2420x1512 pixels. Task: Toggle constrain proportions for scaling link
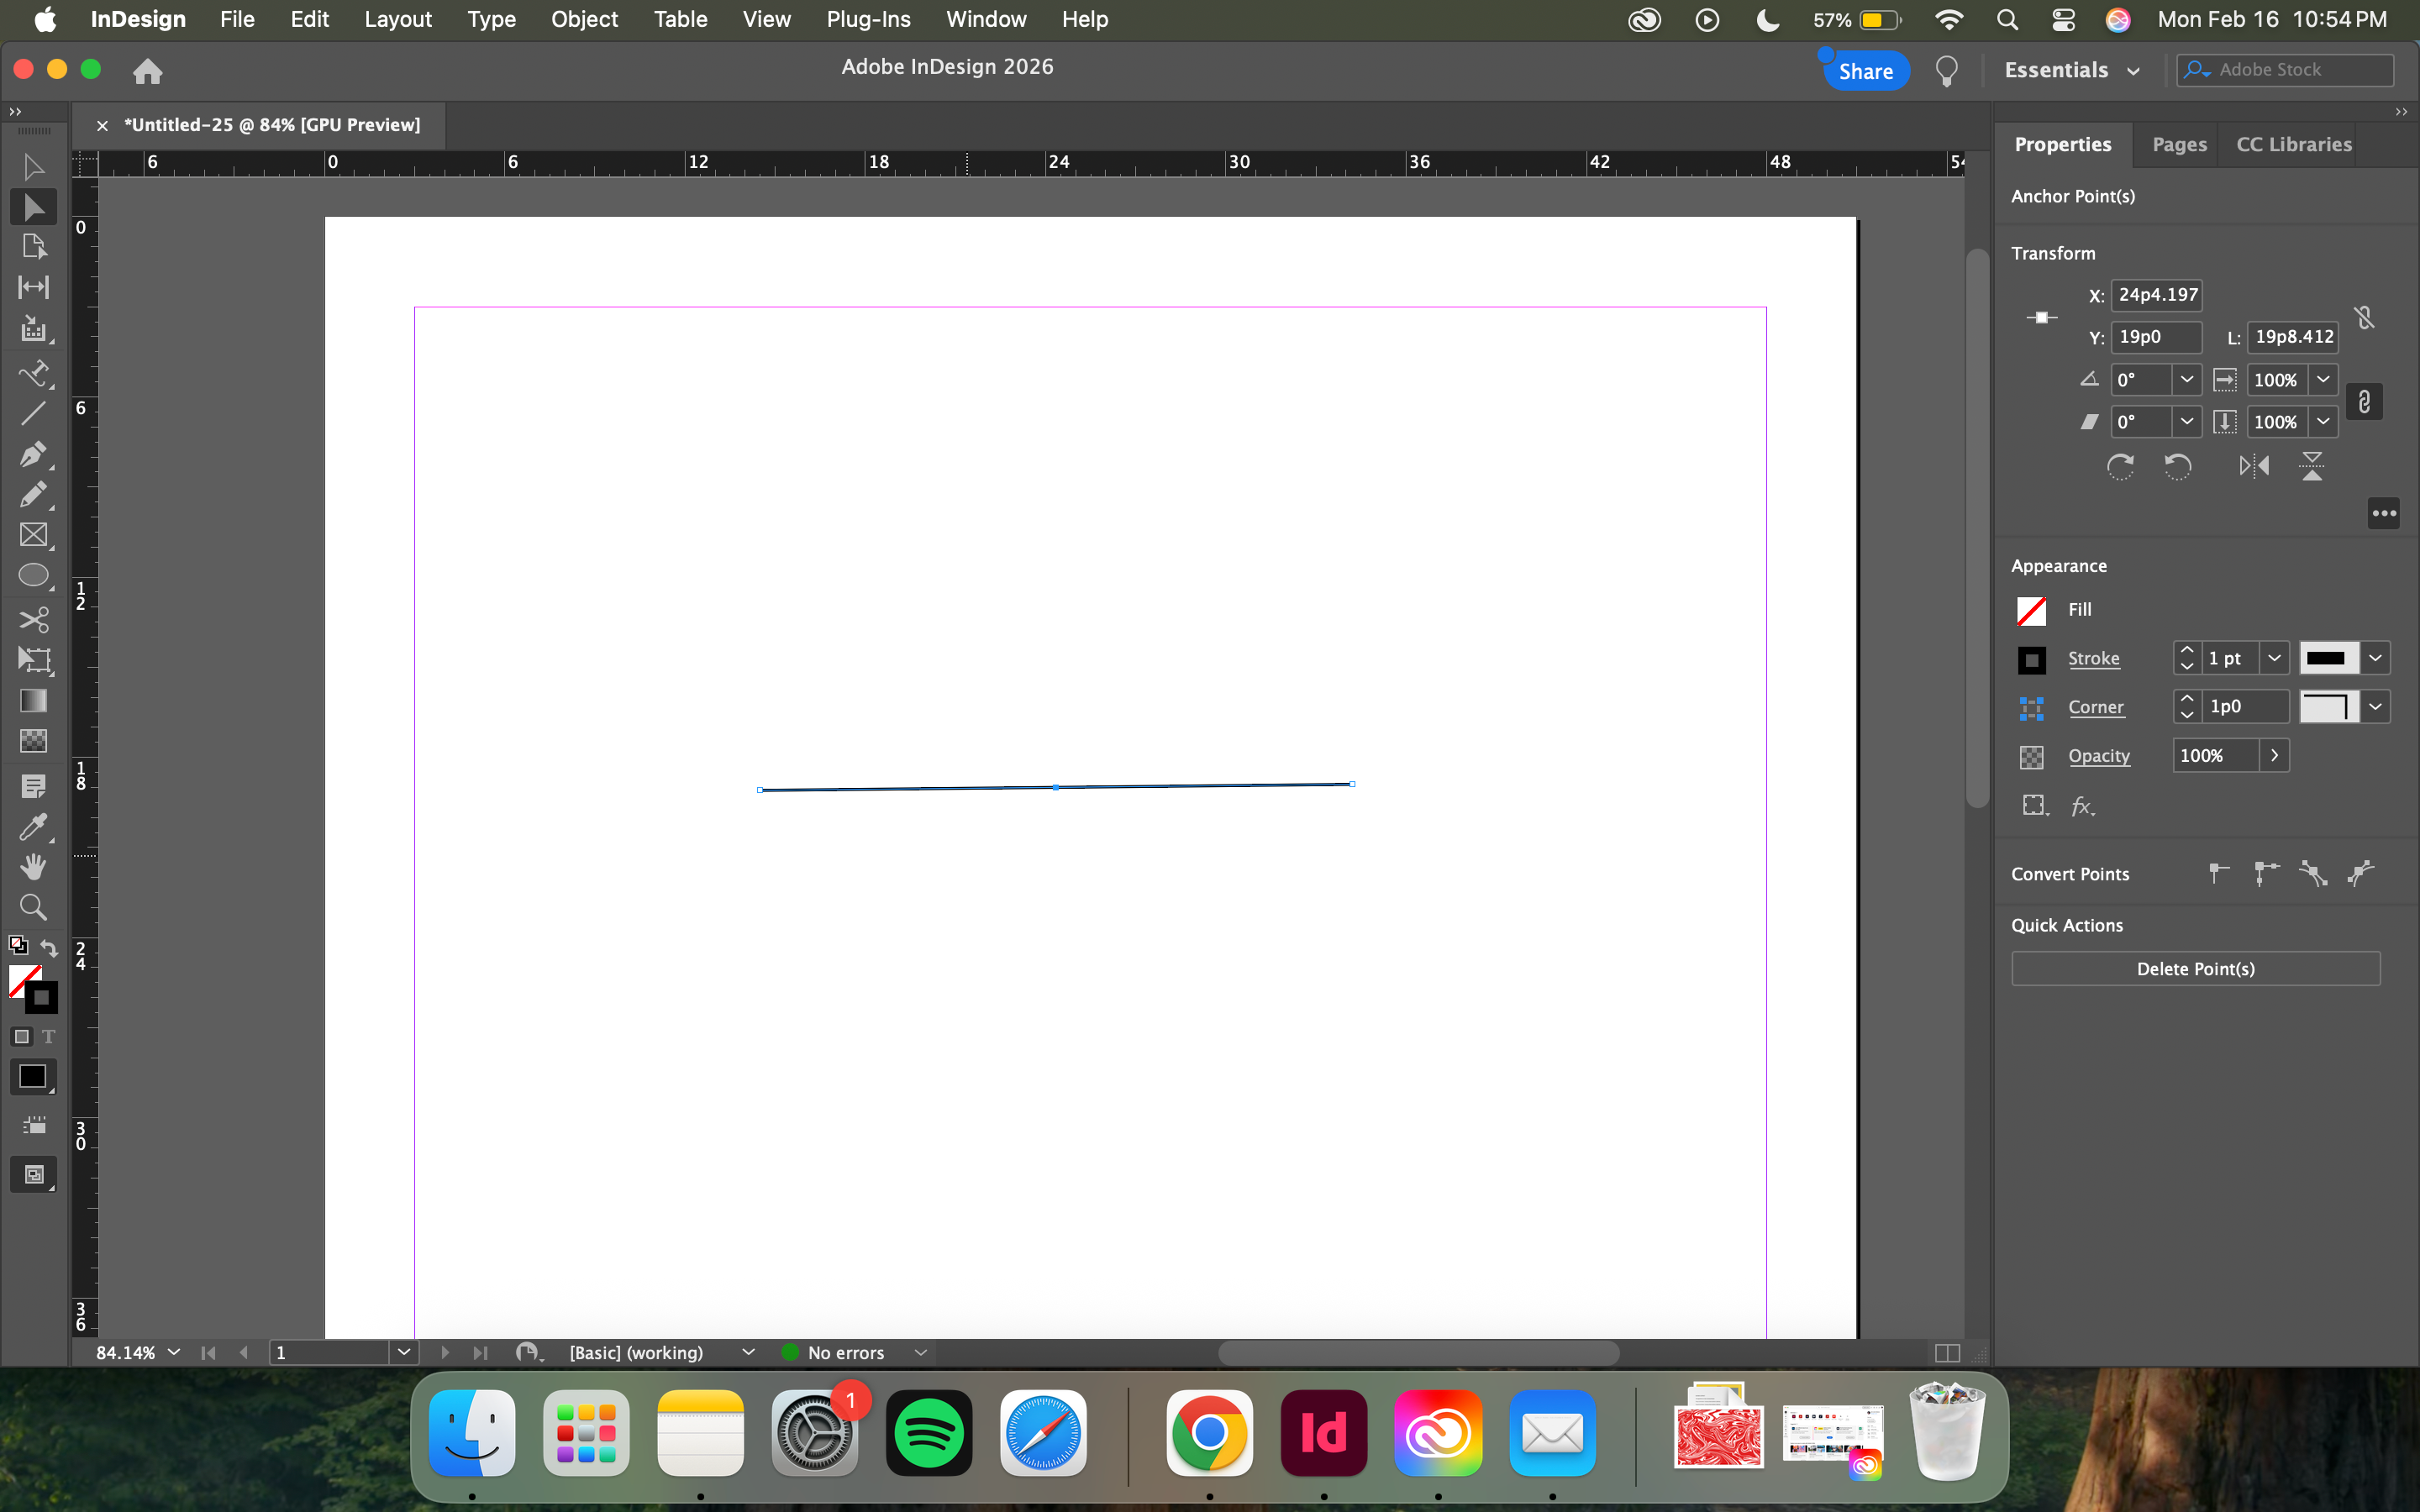pos(2364,402)
